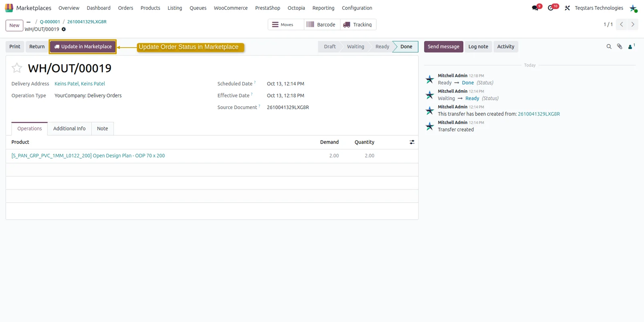The height and width of the screenshot is (322, 644).
Task: Open the Configuration menu
Action: tap(357, 8)
